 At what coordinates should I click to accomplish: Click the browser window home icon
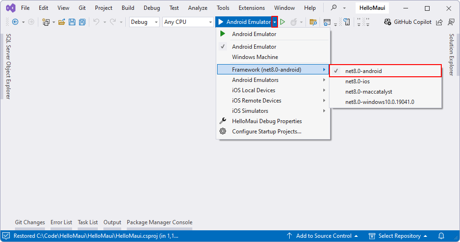[x=327, y=22]
